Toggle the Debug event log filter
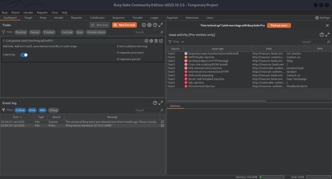The width and height of the screenshot is (332, 179). click(x=53, y=110)
